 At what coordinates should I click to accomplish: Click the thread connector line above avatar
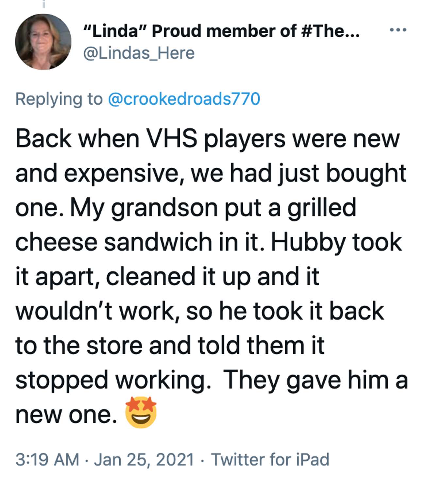43,4
